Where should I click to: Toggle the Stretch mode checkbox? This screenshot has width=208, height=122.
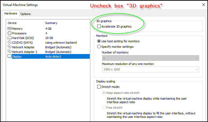99,87
